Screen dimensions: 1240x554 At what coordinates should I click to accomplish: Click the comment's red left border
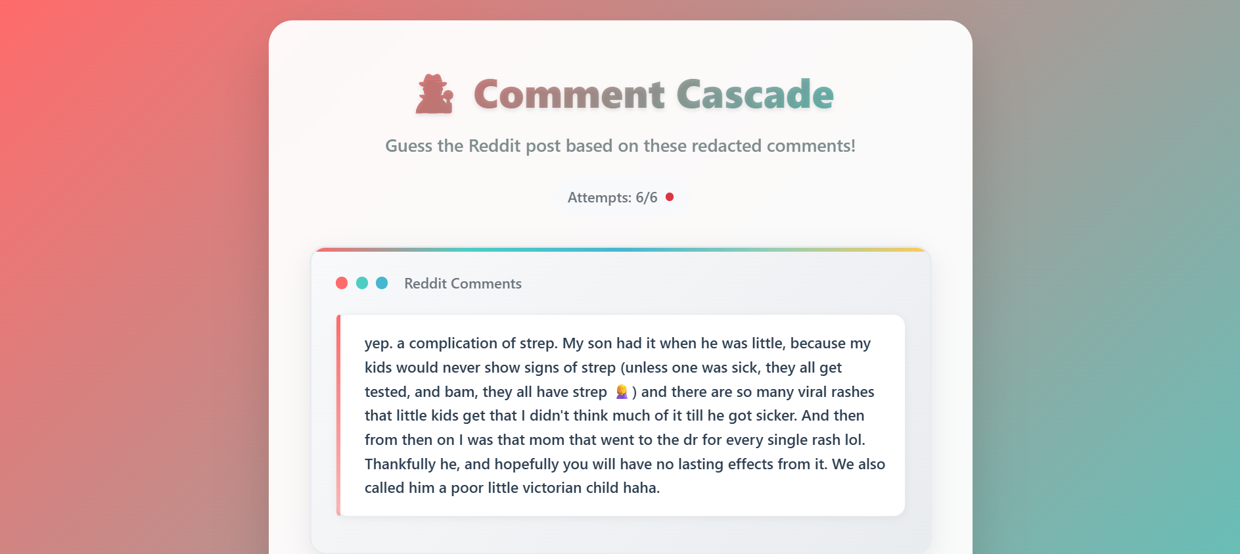(x=338, y=415)
